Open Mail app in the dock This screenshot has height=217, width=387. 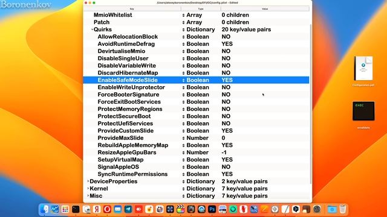click(118, 209)
